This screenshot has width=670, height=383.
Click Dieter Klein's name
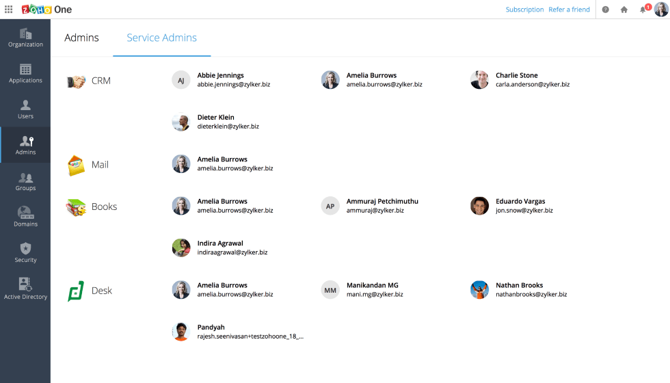pos(216,117)
